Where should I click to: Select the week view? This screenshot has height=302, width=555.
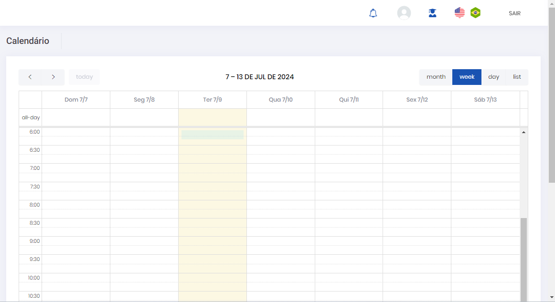coord(467,77)
